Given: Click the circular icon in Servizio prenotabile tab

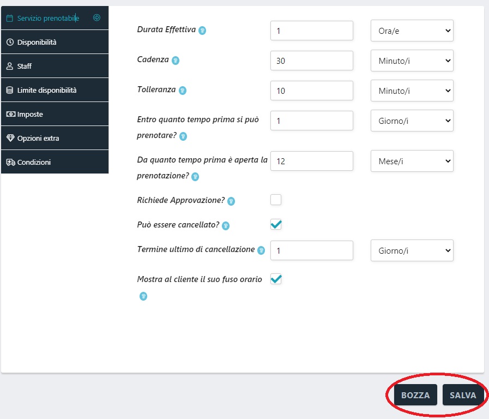Looking at the screenshot, I should pyautogui.click(x=97, y=18).
